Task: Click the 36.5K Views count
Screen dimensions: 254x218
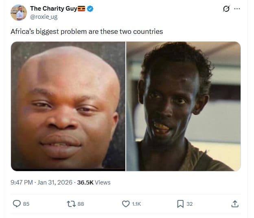Action: (94, 182)
